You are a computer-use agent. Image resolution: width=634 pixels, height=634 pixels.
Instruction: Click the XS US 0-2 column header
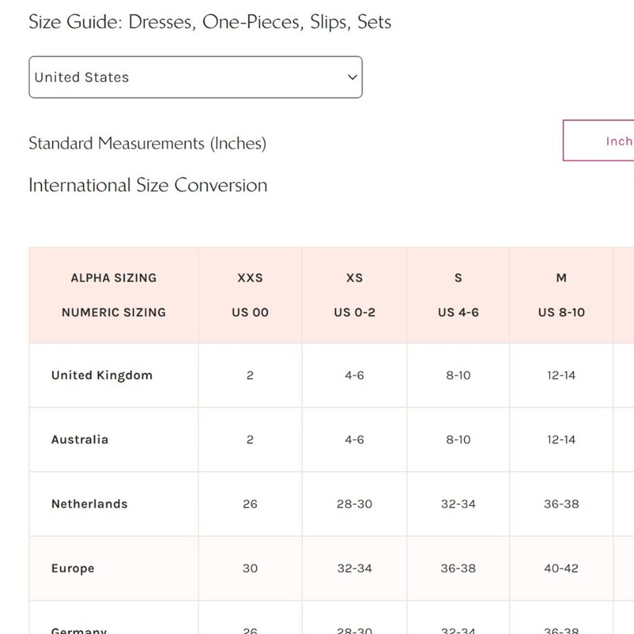354,295
